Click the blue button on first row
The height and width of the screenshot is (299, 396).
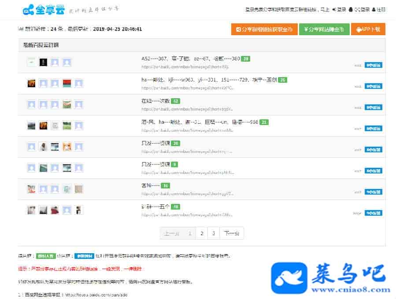374,65
